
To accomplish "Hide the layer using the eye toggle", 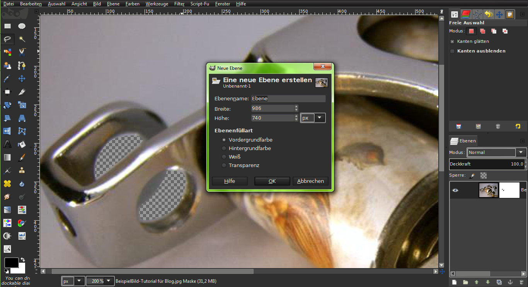I will point(456,190).
